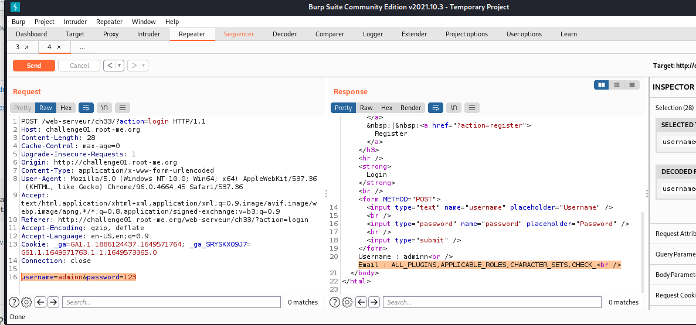696x325 pixels.
Task: Open the Burp menu
Action: click(x=19, y=22)
